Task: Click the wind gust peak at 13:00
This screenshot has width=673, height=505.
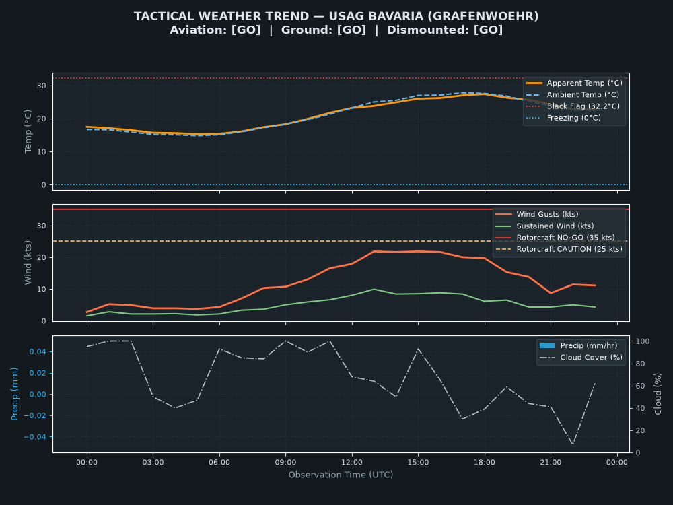Action: pos(374,252)
